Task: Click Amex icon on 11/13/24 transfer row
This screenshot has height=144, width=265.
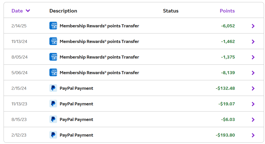Action: tap(53, 41)
